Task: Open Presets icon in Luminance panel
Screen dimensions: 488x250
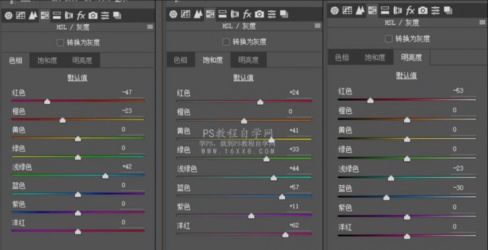Action: pyautogui.click(x=435, y=10)
